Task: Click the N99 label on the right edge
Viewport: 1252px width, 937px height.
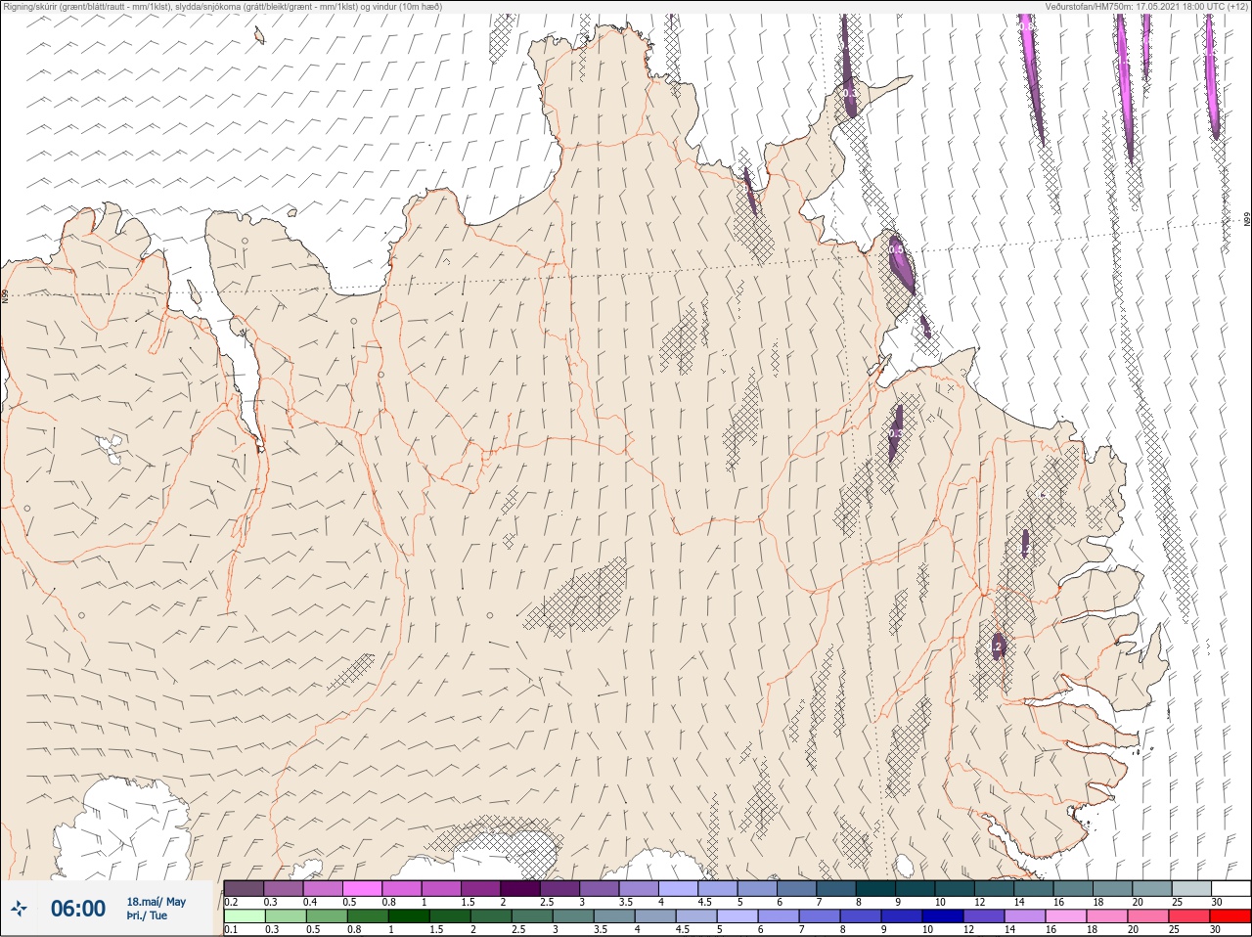Action: point(1247,220)
